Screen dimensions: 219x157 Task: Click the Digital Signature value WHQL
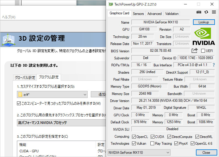(x=201, y=108)
